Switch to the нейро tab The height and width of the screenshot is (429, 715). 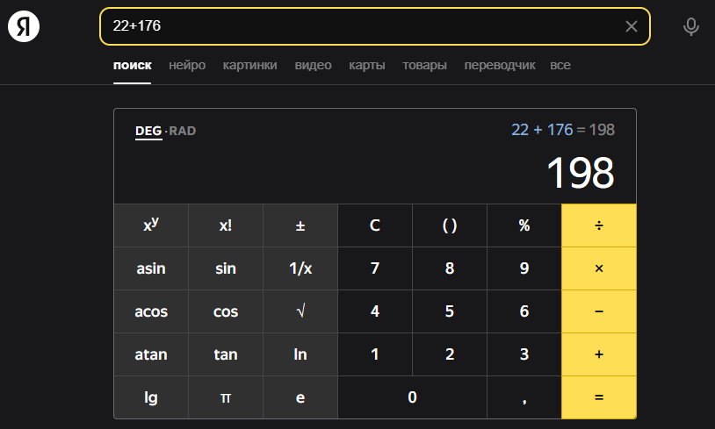[x=187, y=65]
